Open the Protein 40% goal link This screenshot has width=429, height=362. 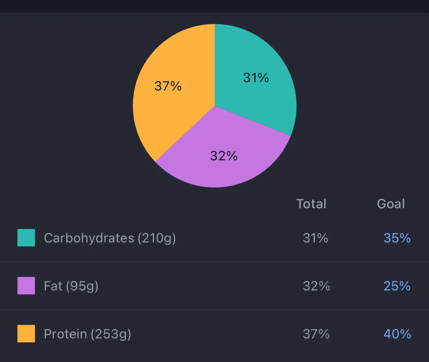click(397, 334)
